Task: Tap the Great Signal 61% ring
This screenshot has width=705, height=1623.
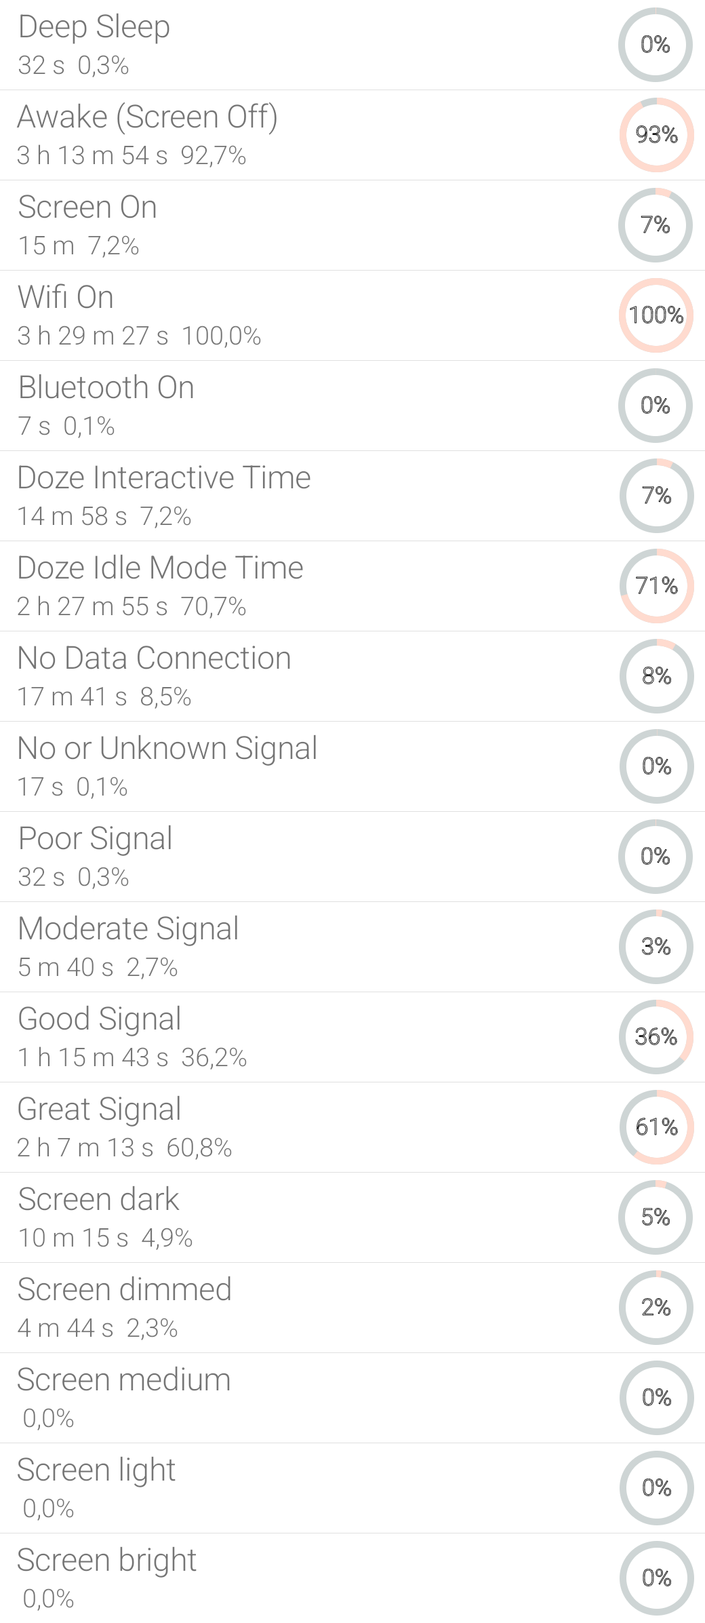Action: (x=656, y=1127)
